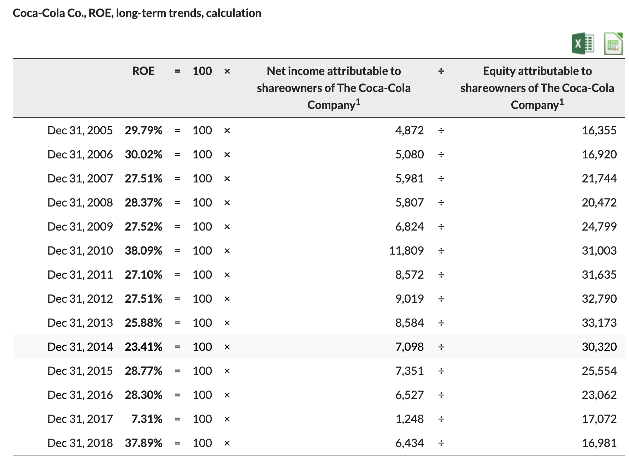Click net income value 1,248
This screenshot has width=629, height=459.
point(409,419)
